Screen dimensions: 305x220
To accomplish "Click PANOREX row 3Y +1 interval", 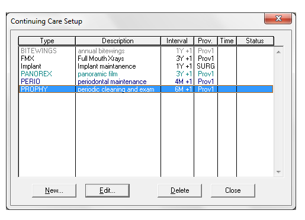I will point(184,74).
